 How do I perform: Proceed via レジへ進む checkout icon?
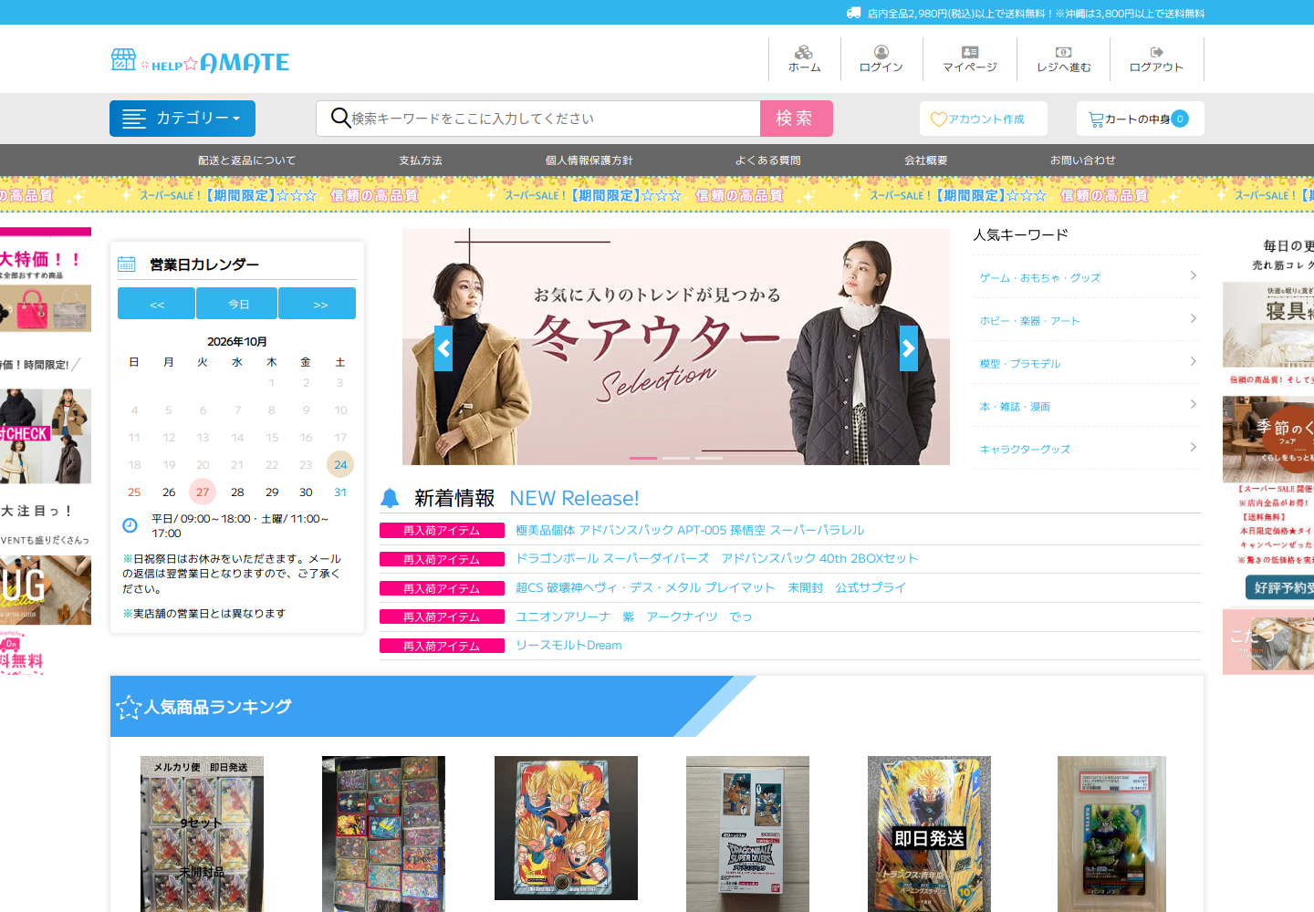pyautogui.click(x=1063, y=52)
